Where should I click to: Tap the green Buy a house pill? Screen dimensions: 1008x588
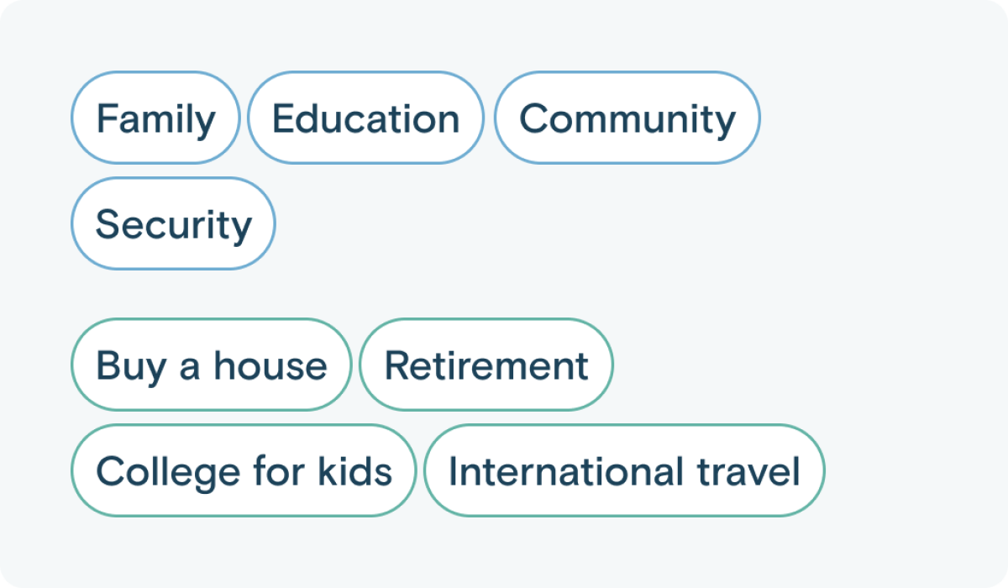[x=211, y=365]
